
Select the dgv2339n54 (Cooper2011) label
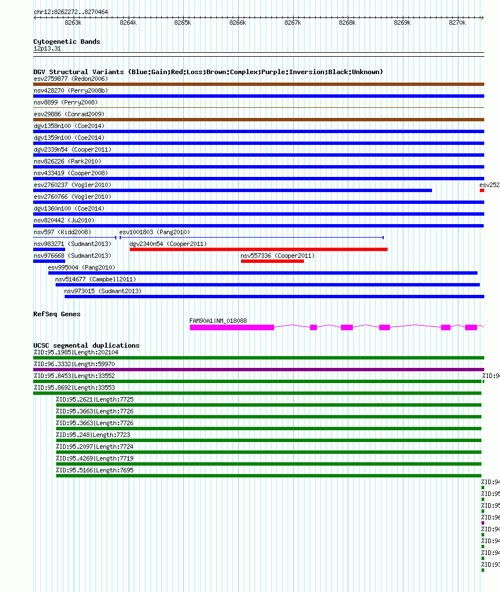click(72, 149)
